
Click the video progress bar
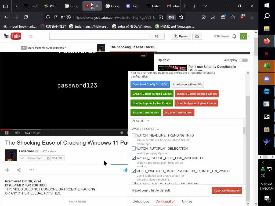pos(64,129)
